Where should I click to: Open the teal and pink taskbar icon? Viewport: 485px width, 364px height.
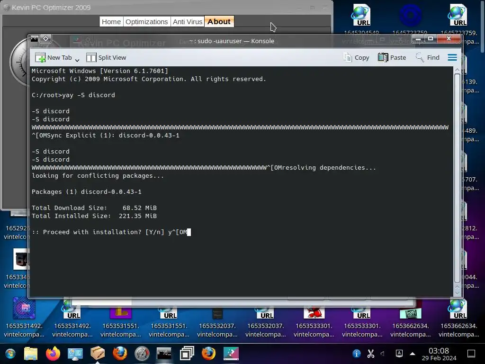click(231, 354)
